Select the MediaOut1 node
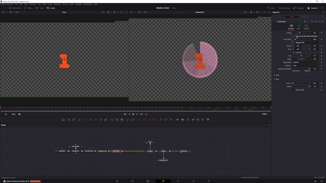The width and height of the screenshot is (326, 183). pos(184,151)
